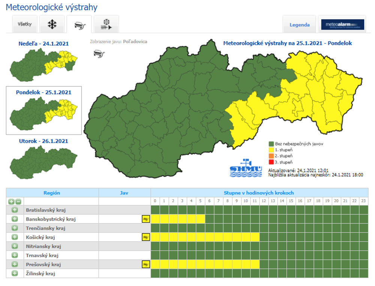Open the SHMÚ logo
The width and height of the screenshot is (375, 286).
click(246, 168)
